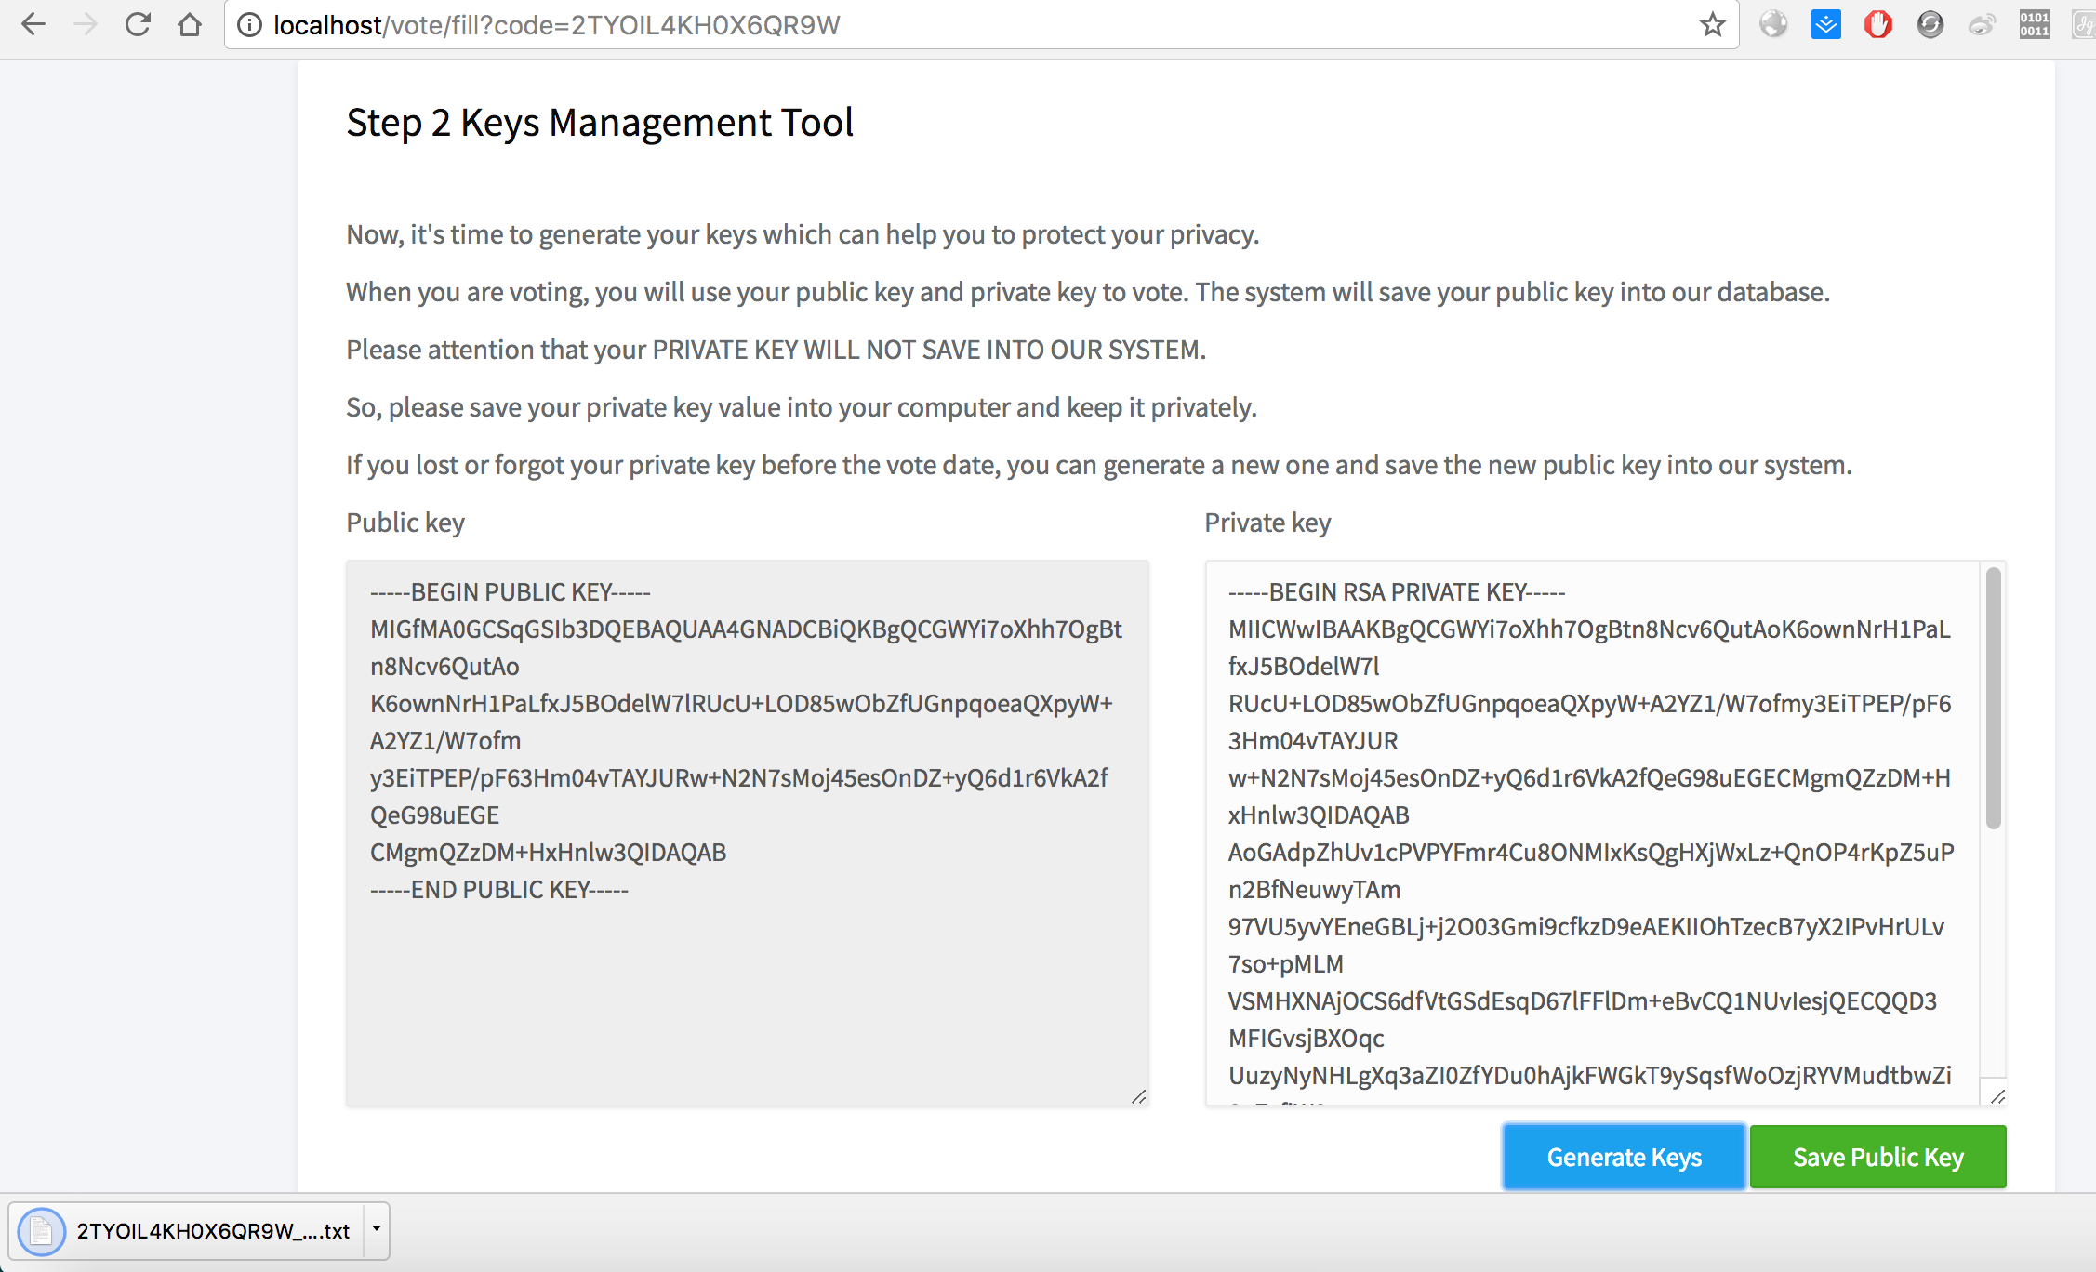Open the red AdBlock hand extension

click(x=1877, y=25)
